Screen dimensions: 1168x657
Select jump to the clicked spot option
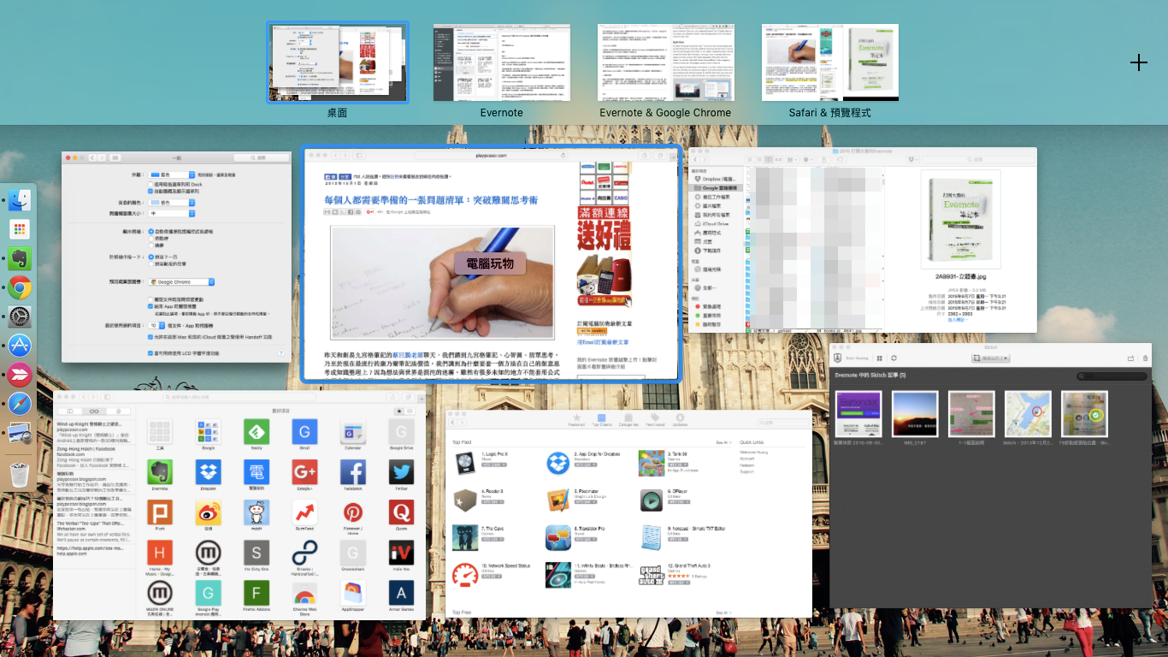click(x=151, y=263)
